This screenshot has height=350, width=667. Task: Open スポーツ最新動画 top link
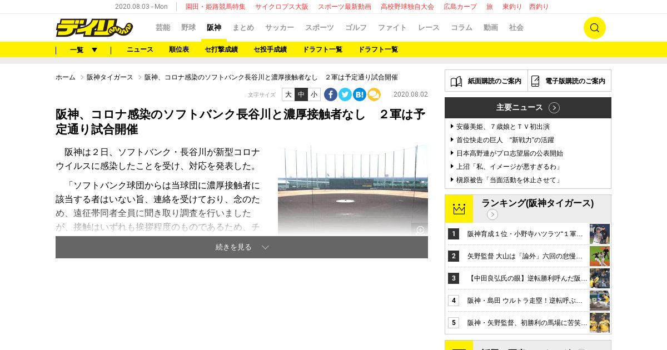(345, 7)
